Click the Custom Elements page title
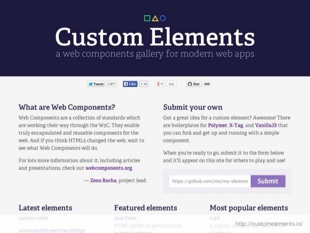The height and width of the screenshot is (233, 310). click(155, 36)
